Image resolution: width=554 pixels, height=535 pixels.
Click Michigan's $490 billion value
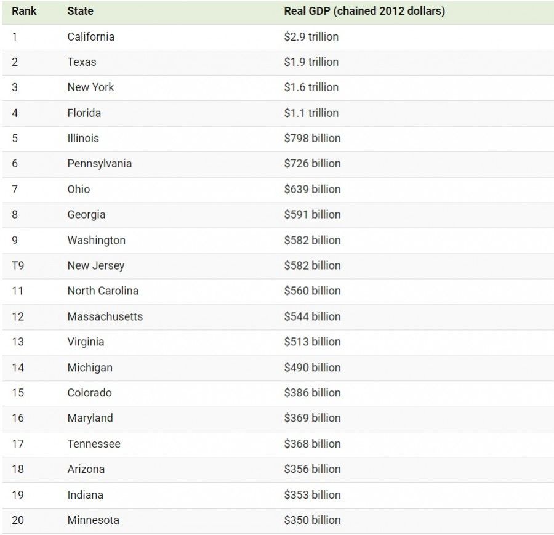pos(312,368)
